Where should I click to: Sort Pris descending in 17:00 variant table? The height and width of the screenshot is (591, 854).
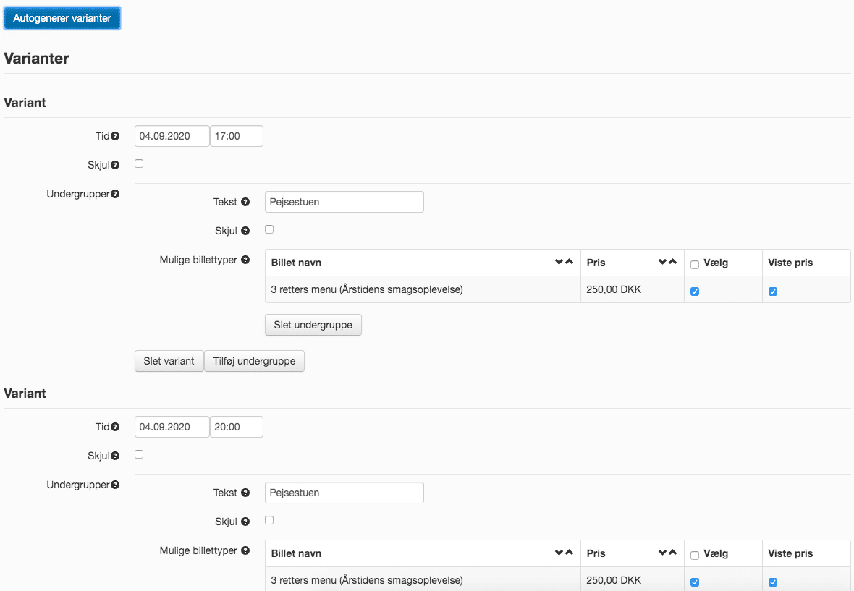[x=662, y=262]
